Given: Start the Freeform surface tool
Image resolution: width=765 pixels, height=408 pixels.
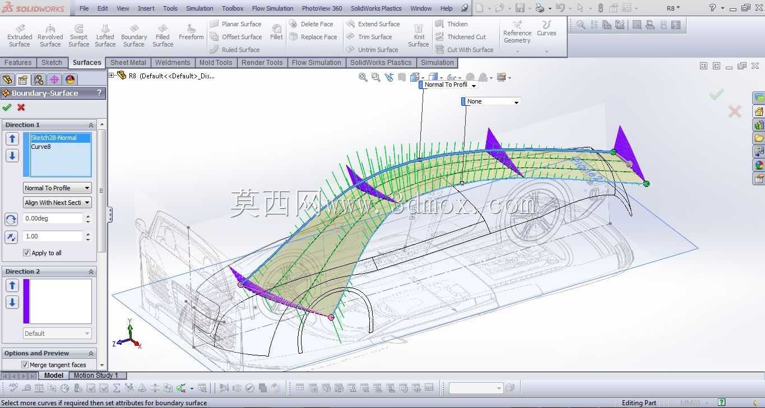Looking at the screenshot, I should [191, 32].
